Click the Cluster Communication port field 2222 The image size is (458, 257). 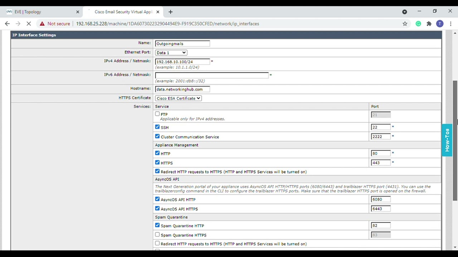pos(381,136)
